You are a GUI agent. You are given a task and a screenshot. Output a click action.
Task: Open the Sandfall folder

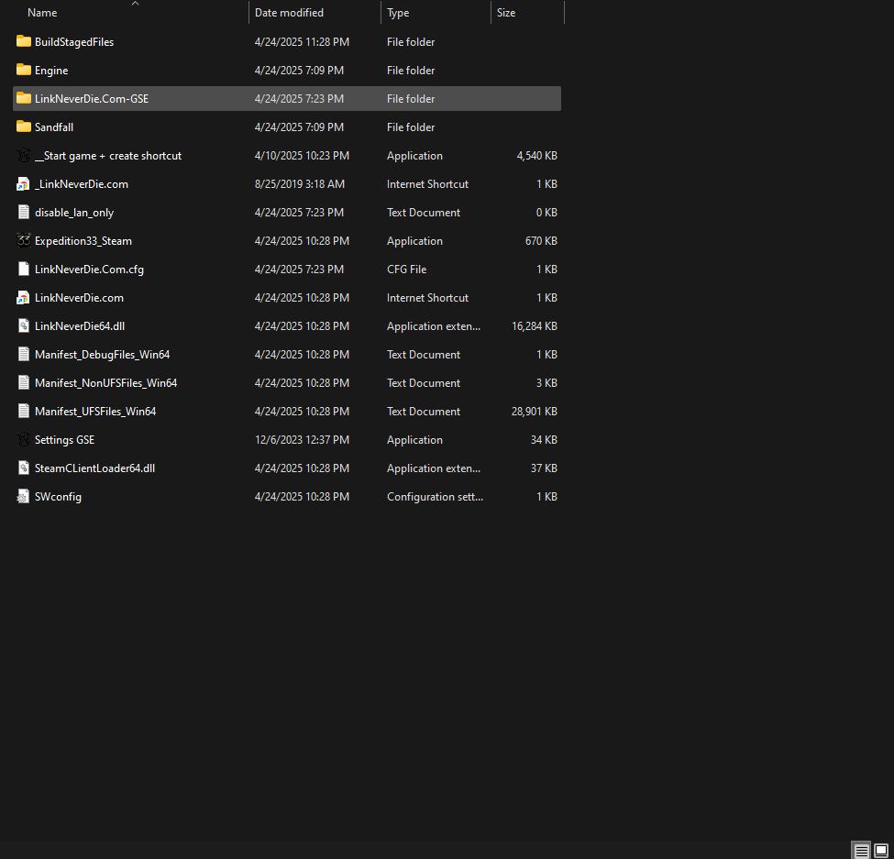click(x=23, y=127)
